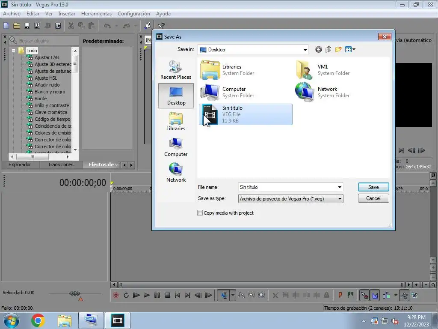Screen dimensions: 438x329
Task: Toggle Lock envelopes to events
Action: click(405, 295)
